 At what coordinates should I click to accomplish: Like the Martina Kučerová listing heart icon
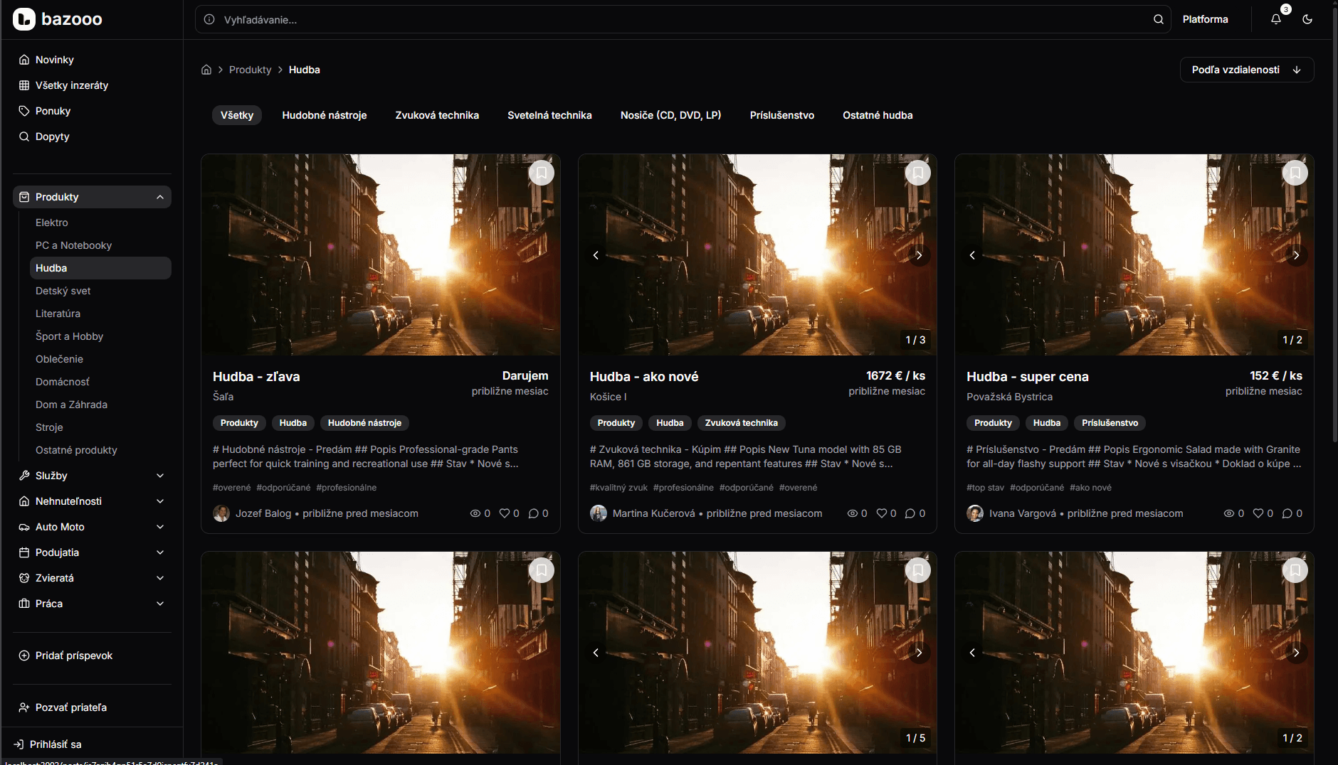point(882,513)
